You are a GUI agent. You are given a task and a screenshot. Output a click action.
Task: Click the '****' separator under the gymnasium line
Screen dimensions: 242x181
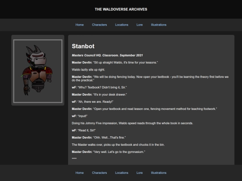coord(74,159)
